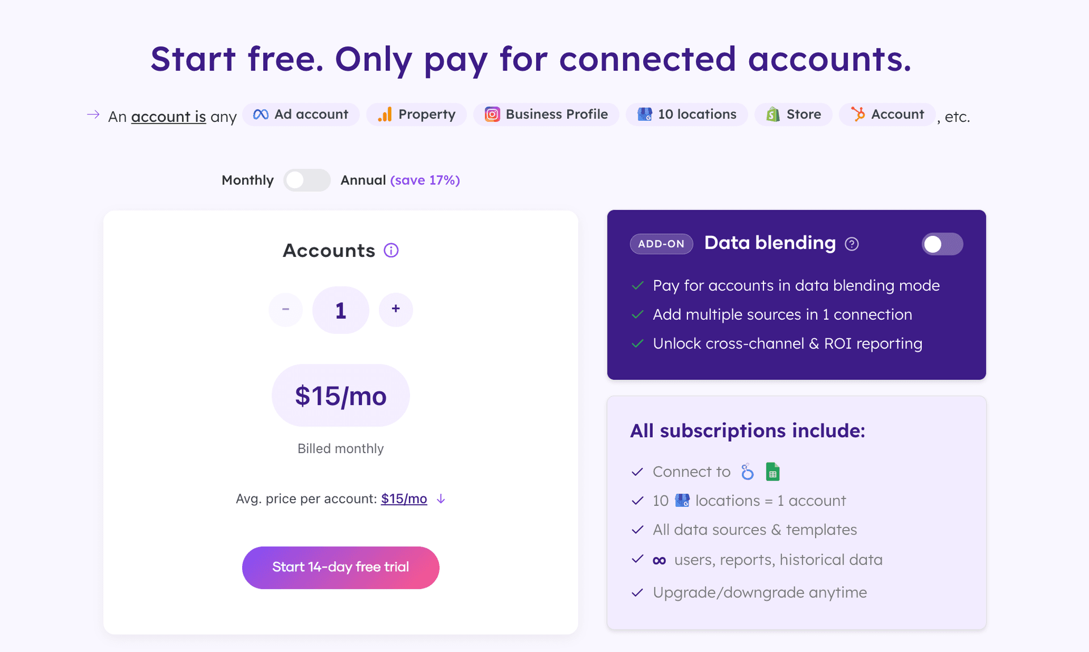Open the $15/mo average price link
The width and height of the screenshot is (1089, 652).
point(404,499)
